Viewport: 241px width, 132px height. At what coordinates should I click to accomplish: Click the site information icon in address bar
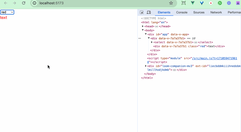point(35,3)
